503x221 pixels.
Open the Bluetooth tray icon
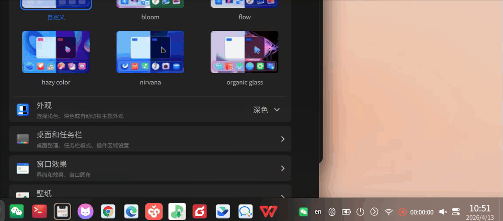coord(332,212)
